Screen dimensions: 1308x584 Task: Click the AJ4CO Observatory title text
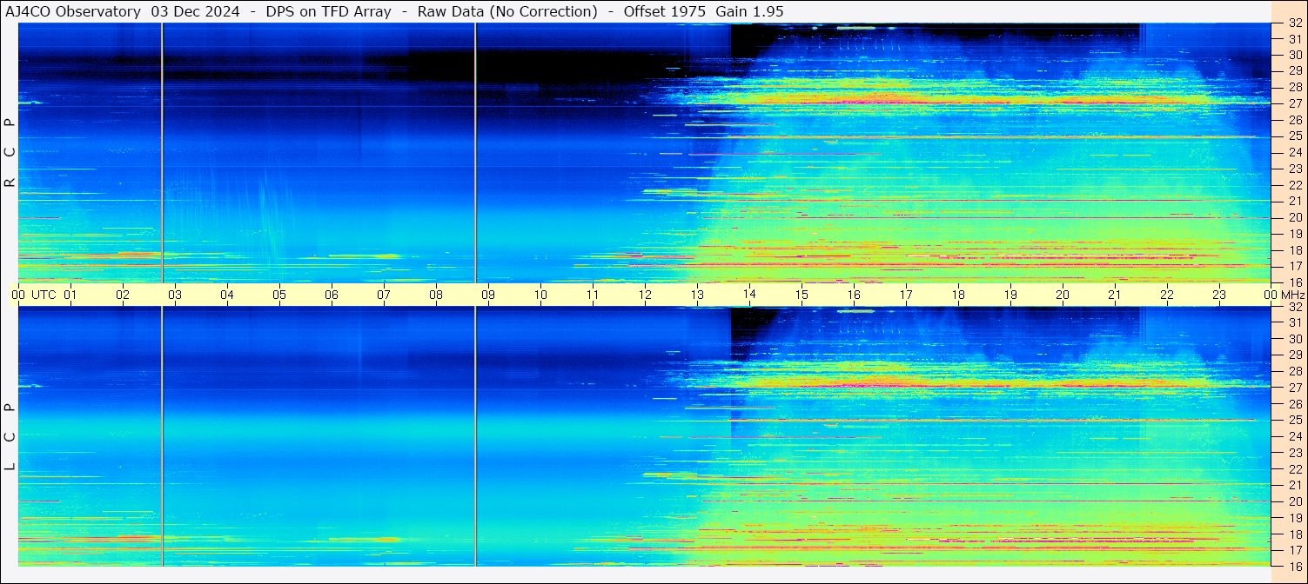(x=73, y=11)
